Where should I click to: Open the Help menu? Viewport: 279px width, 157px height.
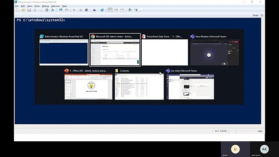click(x=65, y=6)
